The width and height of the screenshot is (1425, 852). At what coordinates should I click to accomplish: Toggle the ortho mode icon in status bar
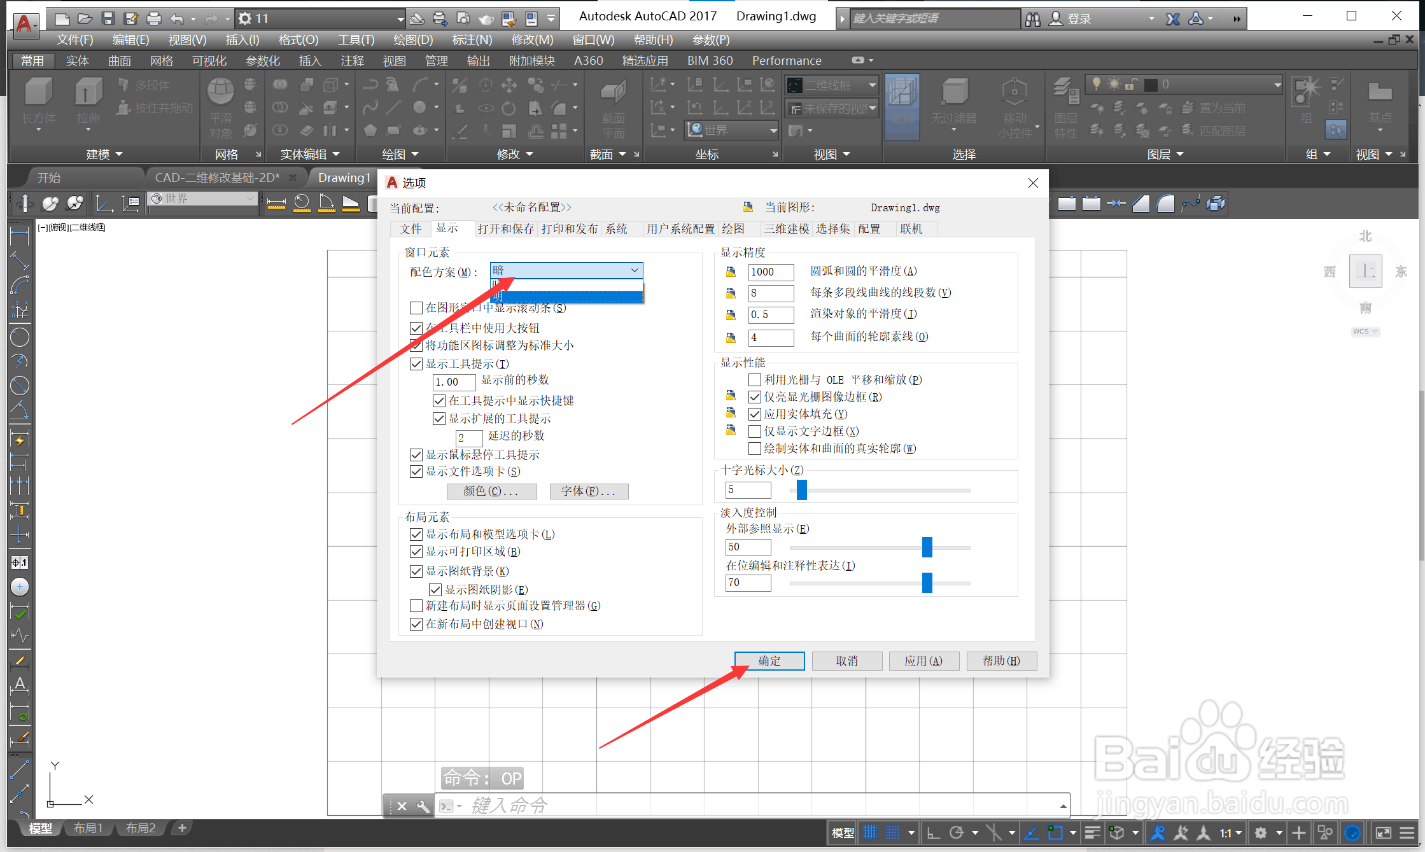[x=933, y=832]
